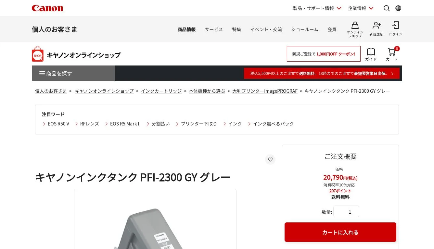The image size is (434, 249).
Task: Click the Canon logo
Action: pos(47,8)
